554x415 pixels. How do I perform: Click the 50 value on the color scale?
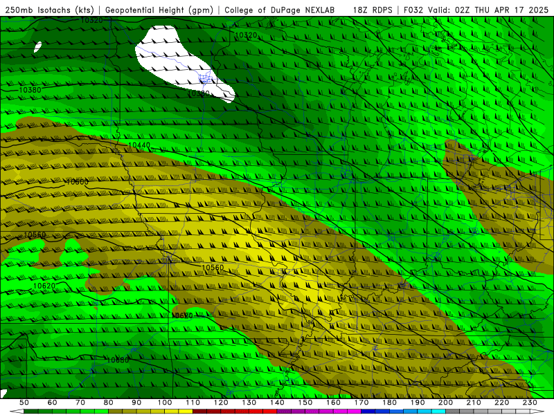point(24,403)
